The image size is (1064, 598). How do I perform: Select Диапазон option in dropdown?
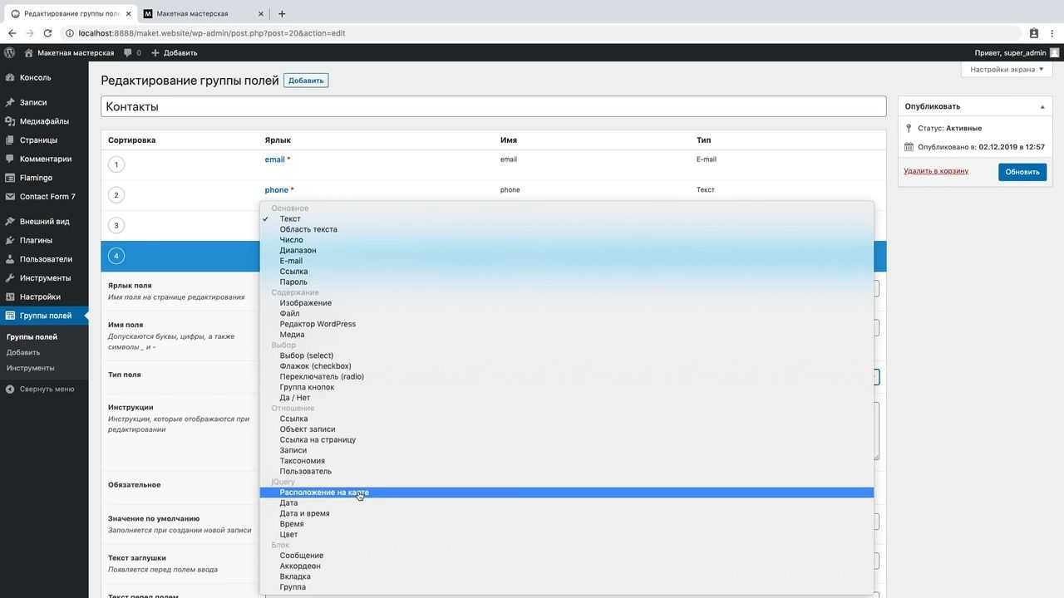pos(567,250)
